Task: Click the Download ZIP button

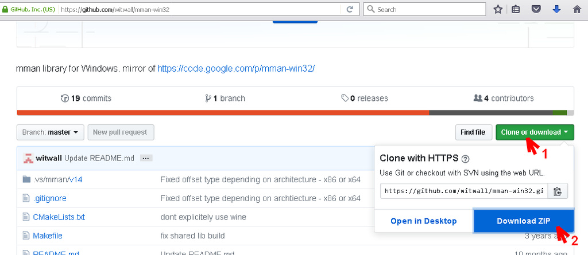Action: coord(523,221)
